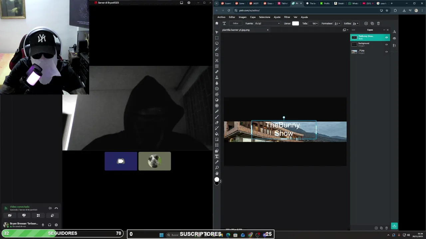Select the Clone Stamp tool

click(217, 77)
